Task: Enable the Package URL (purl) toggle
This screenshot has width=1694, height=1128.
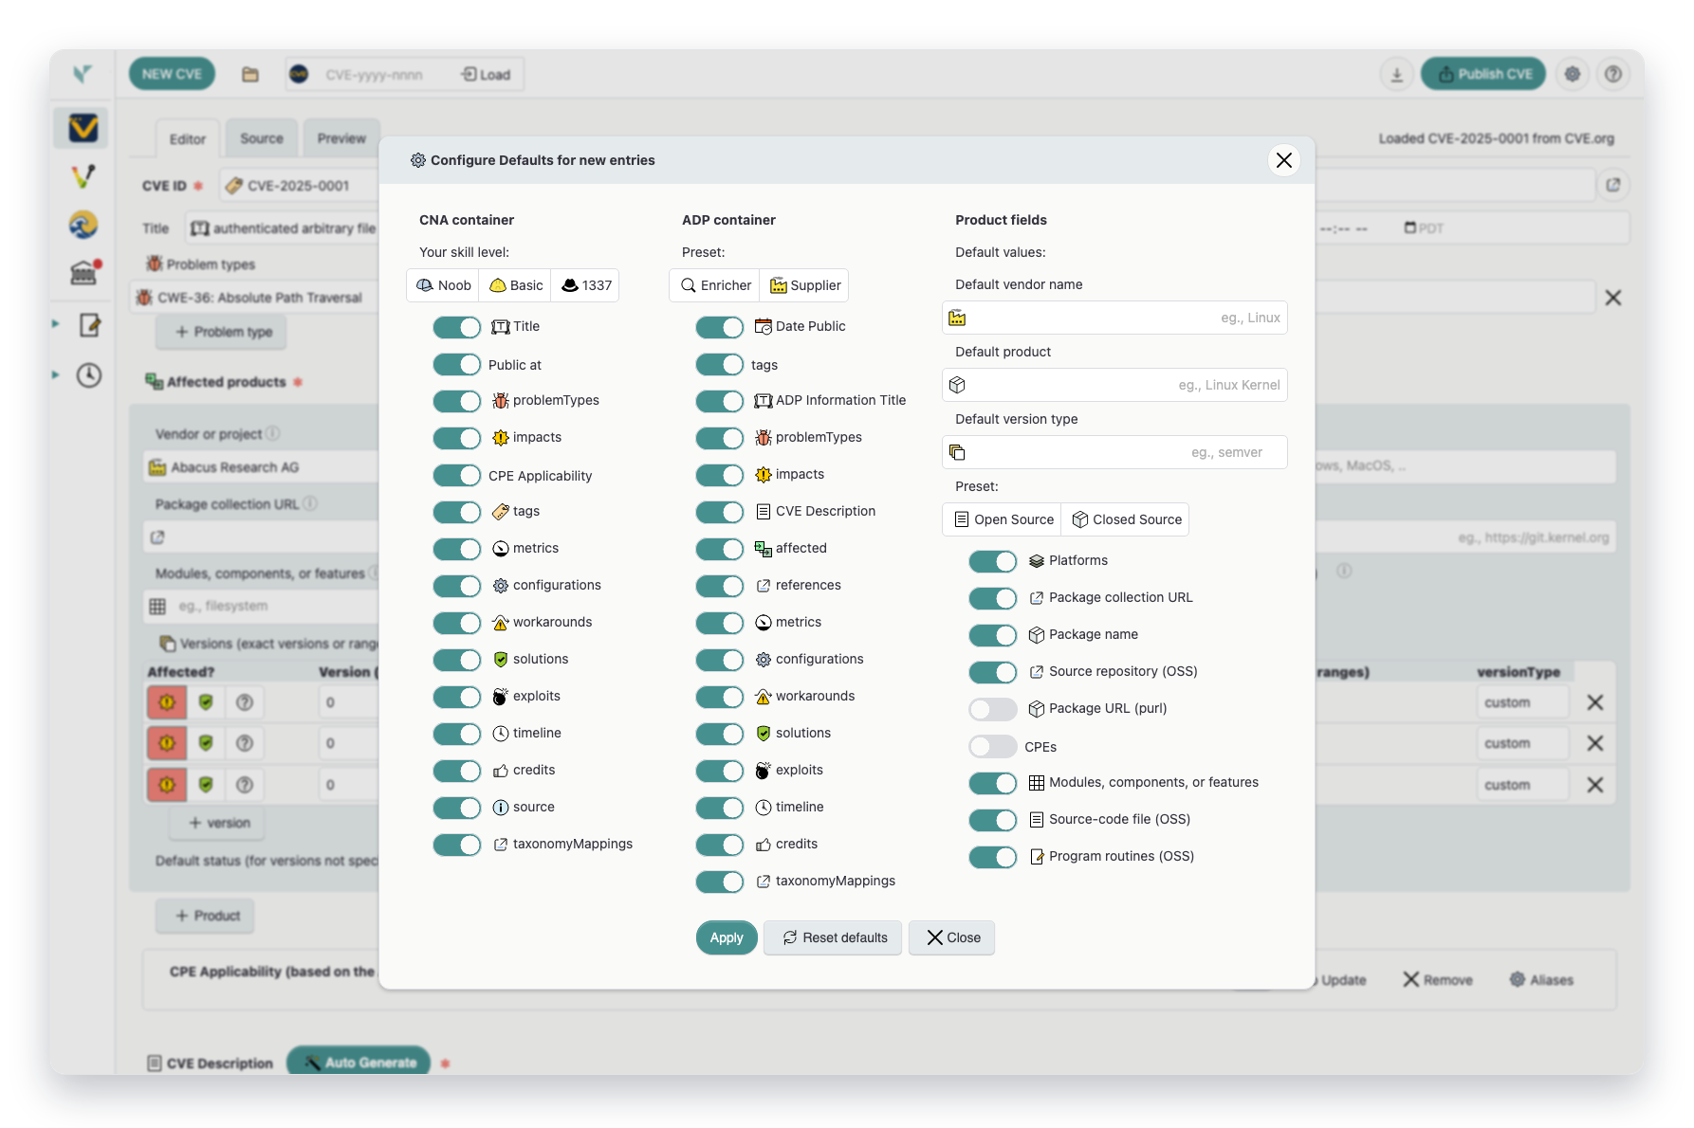Action: tap(992, 708)
